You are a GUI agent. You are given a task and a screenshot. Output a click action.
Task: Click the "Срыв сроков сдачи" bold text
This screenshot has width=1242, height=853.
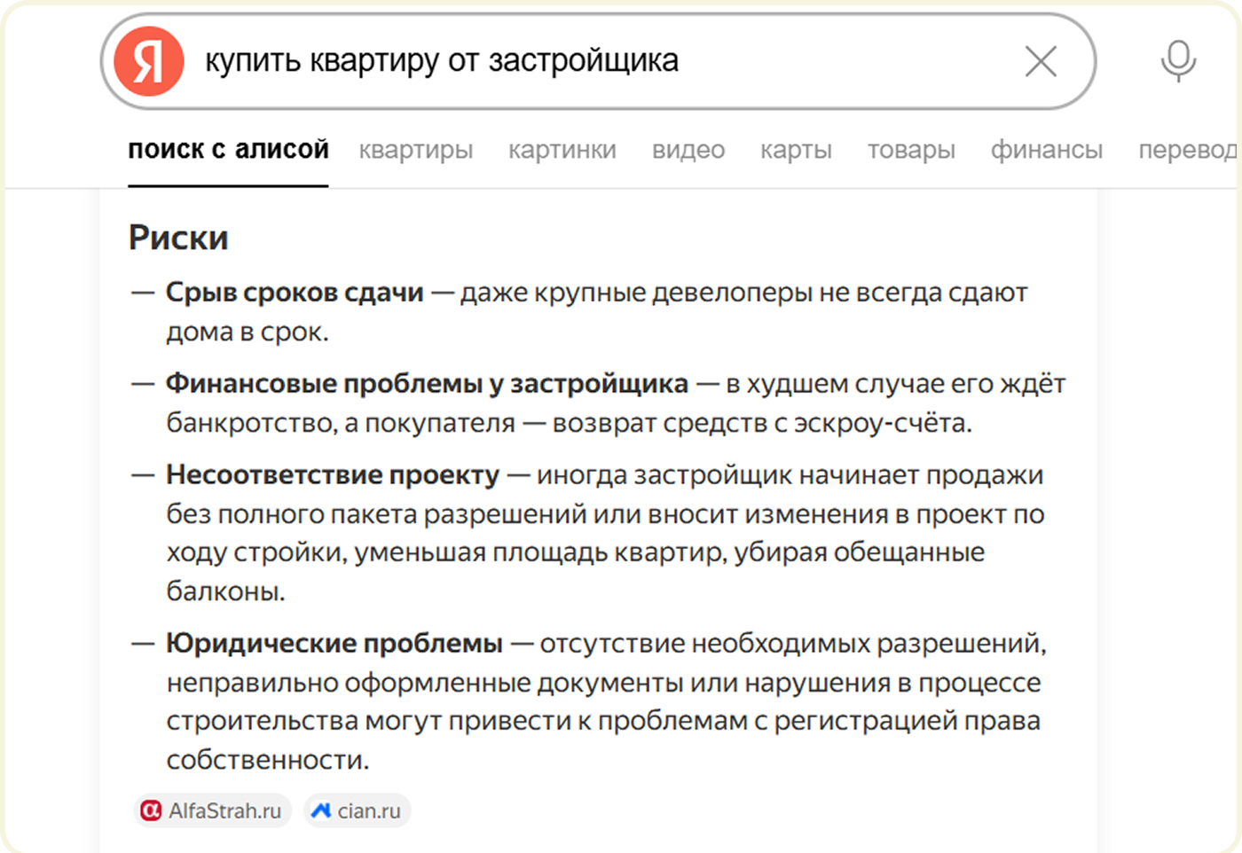pos(295,293)
